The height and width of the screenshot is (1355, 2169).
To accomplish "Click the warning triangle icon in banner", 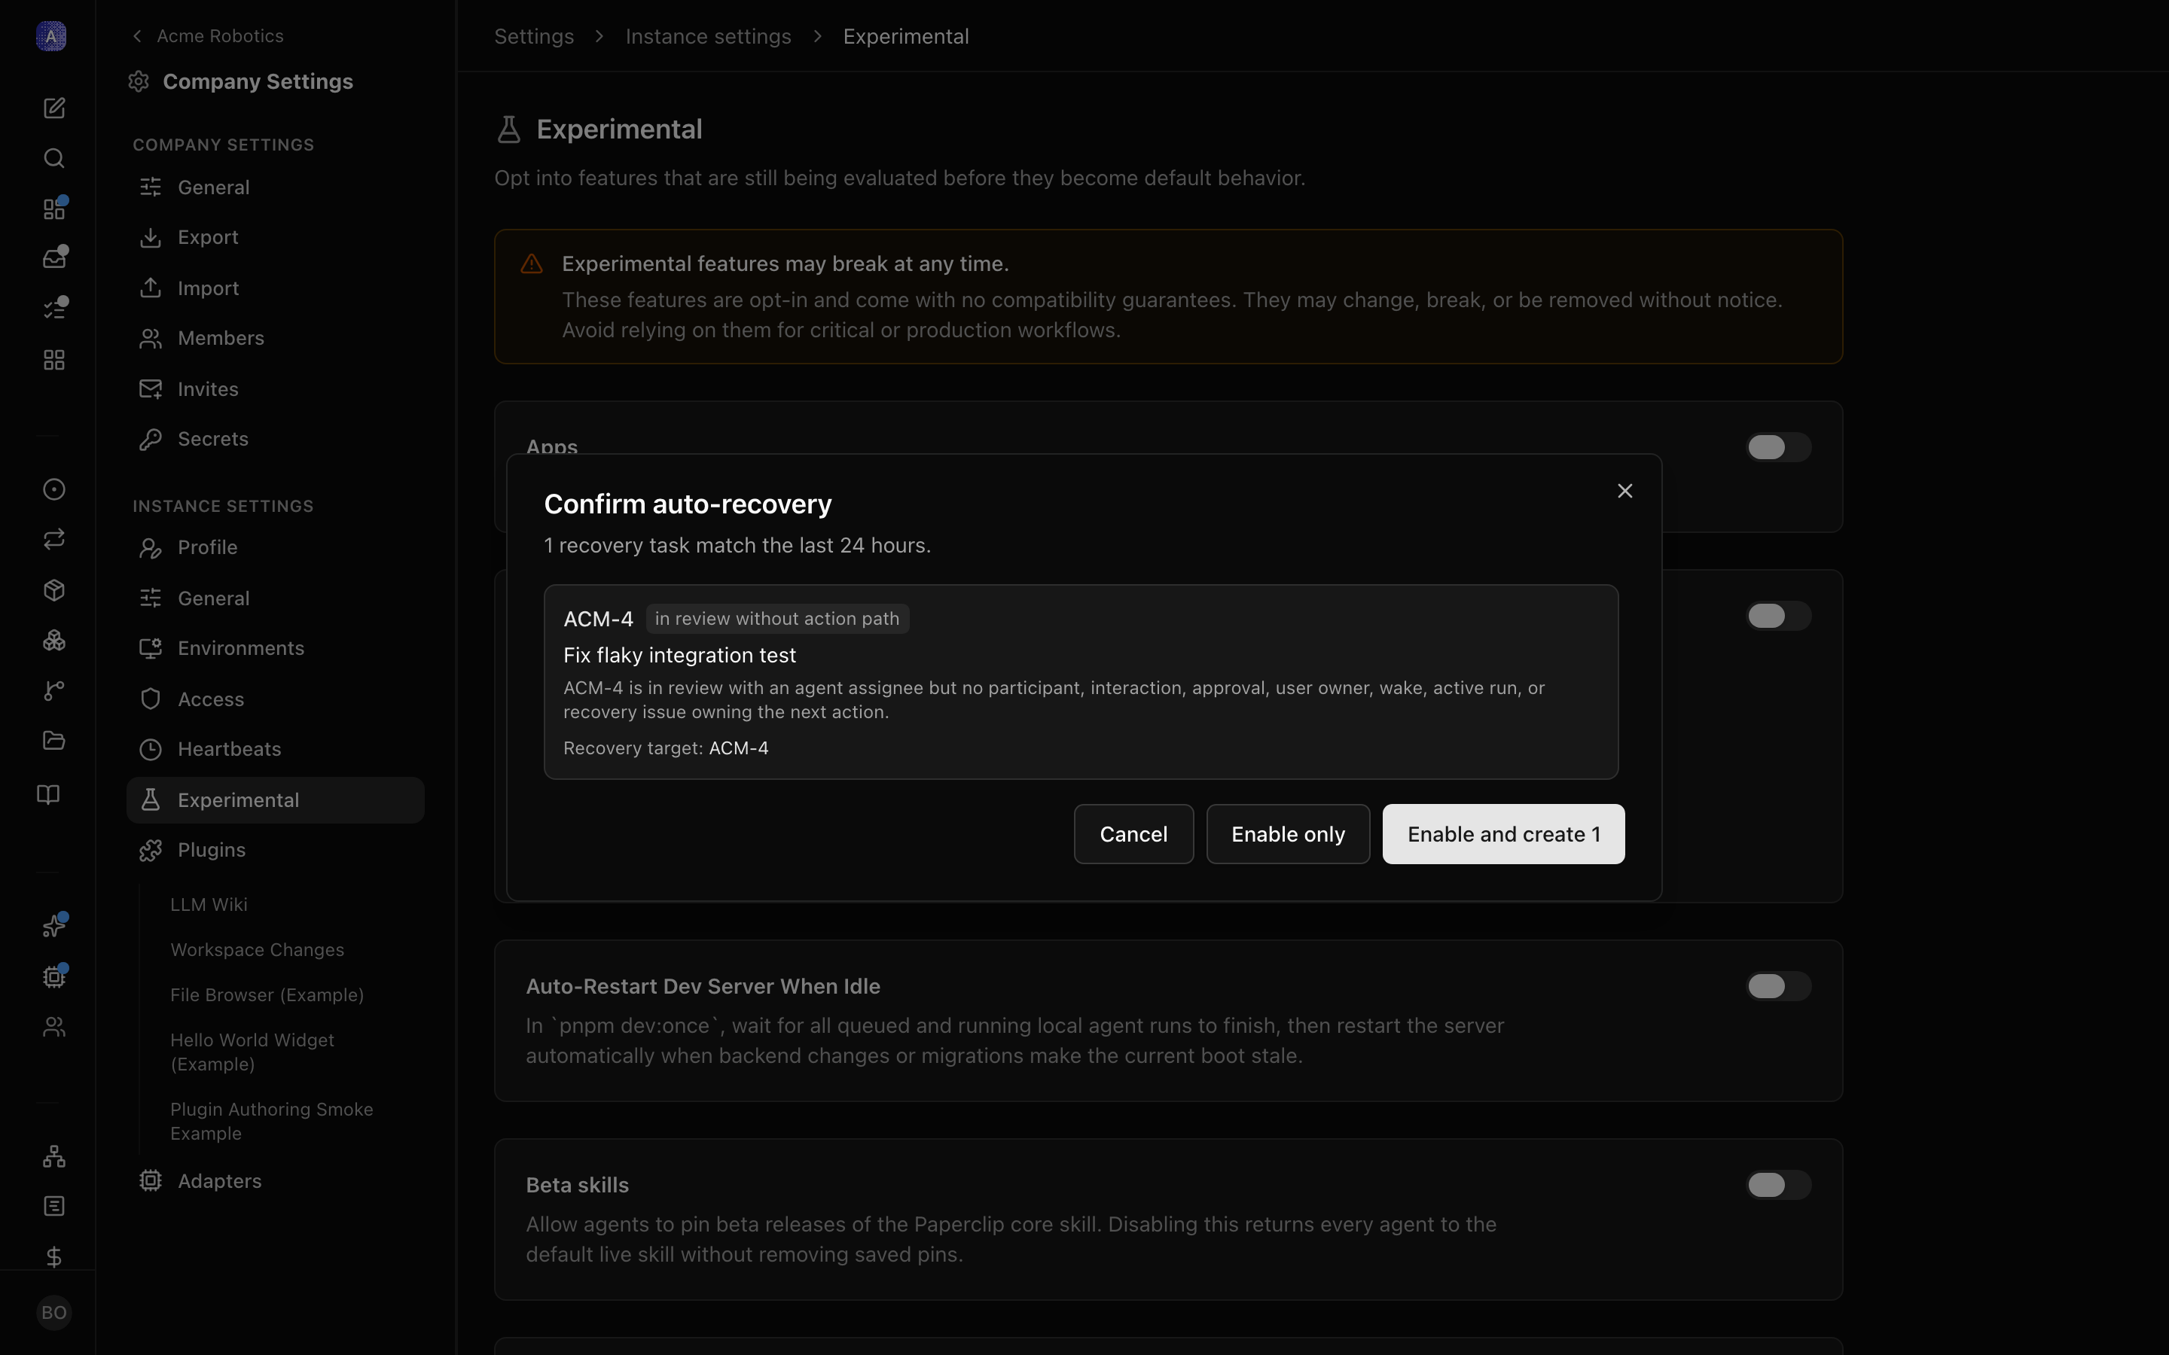I will pos(532,264).
